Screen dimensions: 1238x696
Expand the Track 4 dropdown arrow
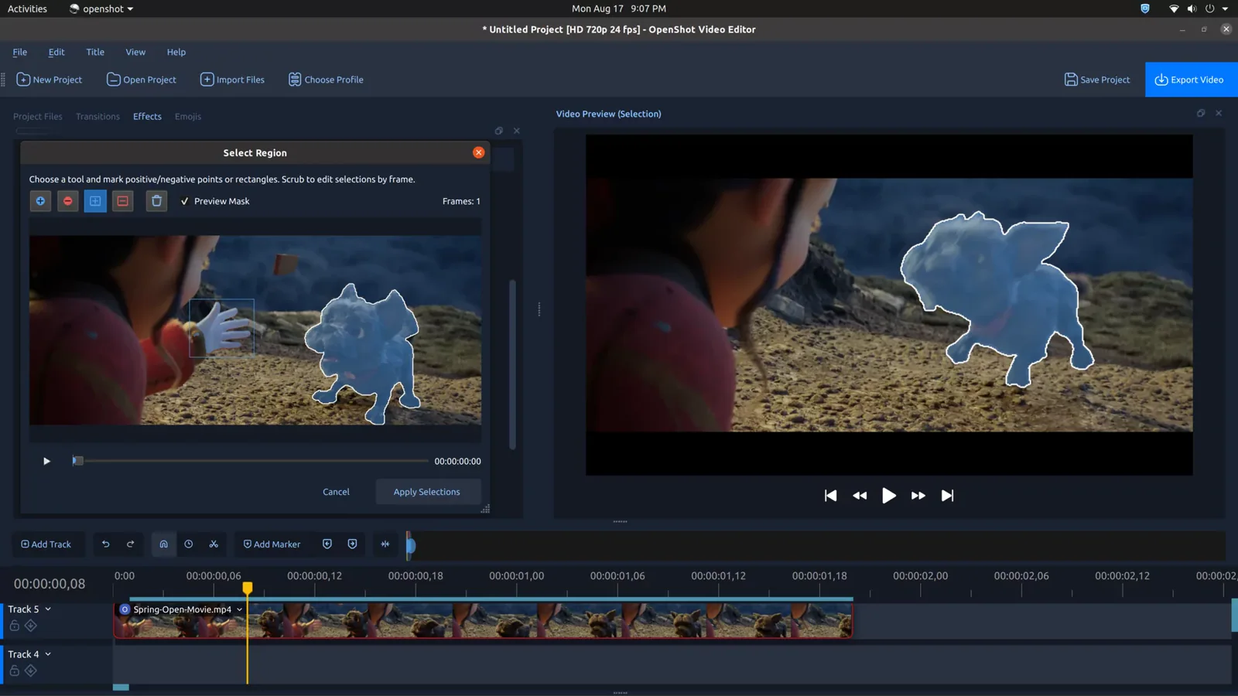[x=48, y=654]
